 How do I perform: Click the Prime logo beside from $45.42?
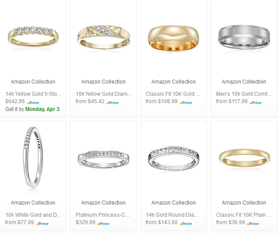[112, 103]
